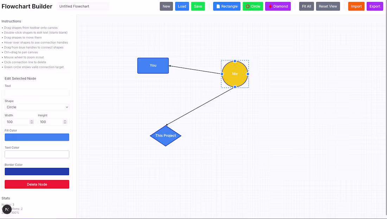Add a Rectangle shape from the toolbar
Image resolution: width=387 pixels, height=219 pixels.
click(x=227, y=6)
